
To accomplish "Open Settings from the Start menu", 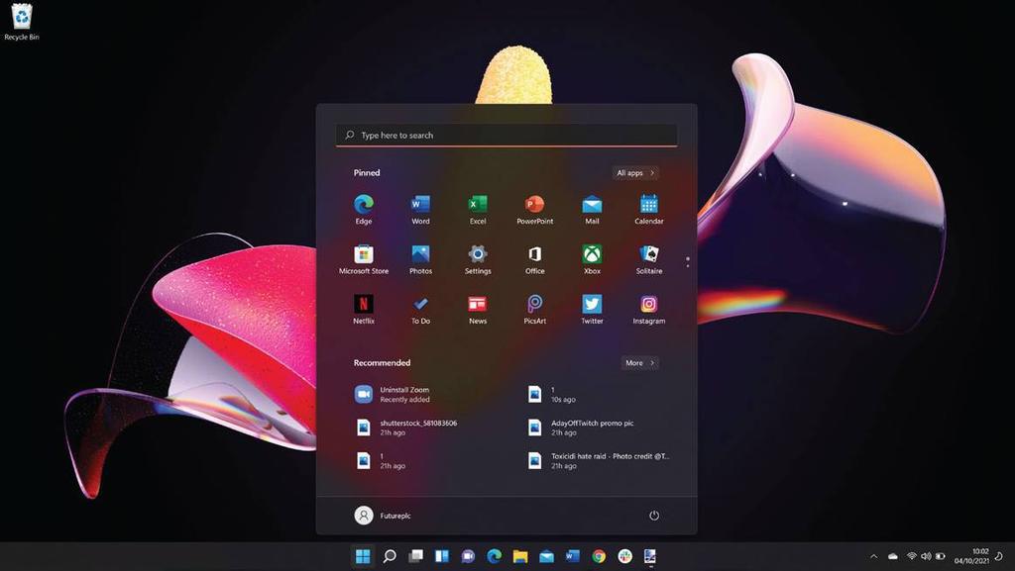I will [x=478, y=259].
